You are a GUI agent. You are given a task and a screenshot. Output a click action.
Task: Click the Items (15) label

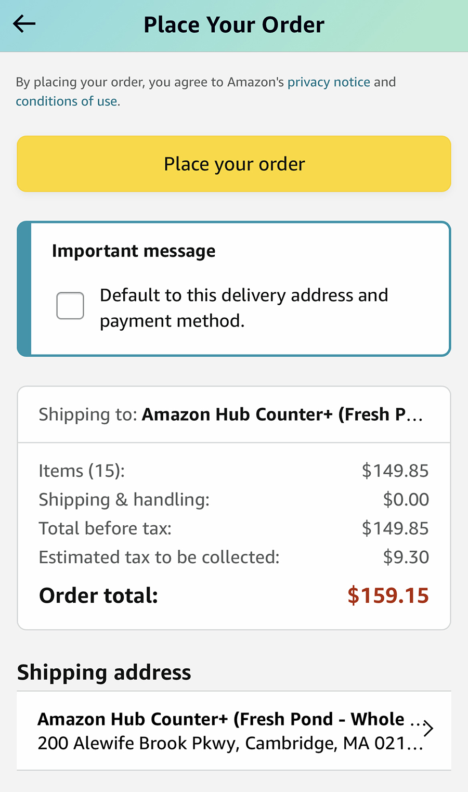(82, 471)
